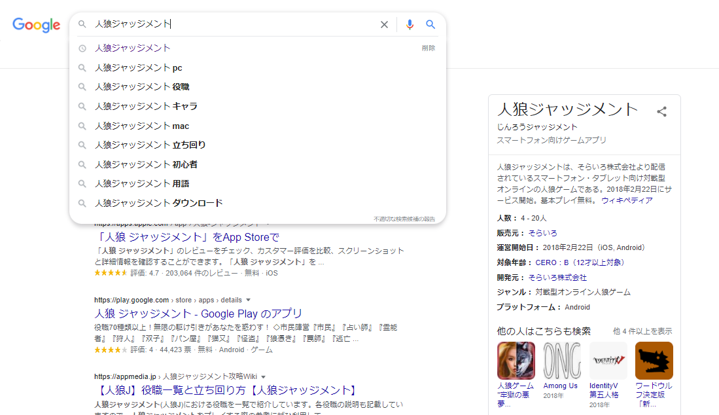Open IdentityV 第五人格 thumbnail
Screen dimensions: 719x415
coord(608,361)
